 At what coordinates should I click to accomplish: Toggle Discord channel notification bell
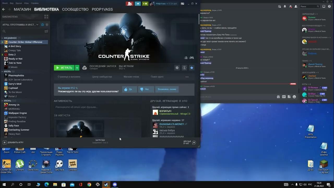[285, 6]
